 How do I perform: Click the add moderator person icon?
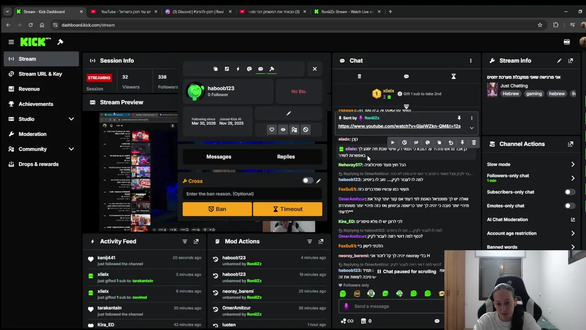pos(294,130)
